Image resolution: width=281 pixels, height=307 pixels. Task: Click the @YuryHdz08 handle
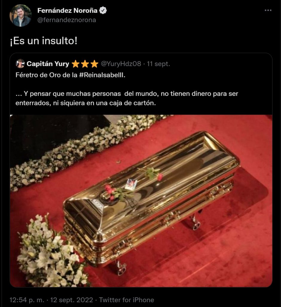tap(121, 64)
